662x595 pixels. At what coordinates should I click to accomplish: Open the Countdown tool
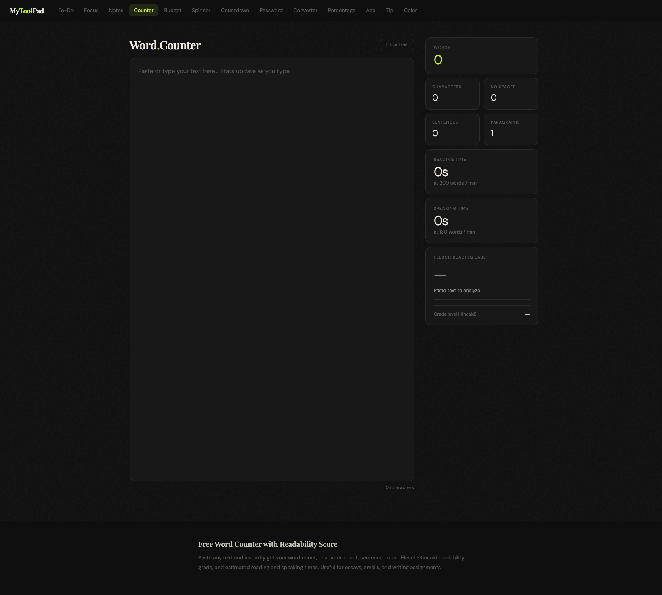point(235,10)
